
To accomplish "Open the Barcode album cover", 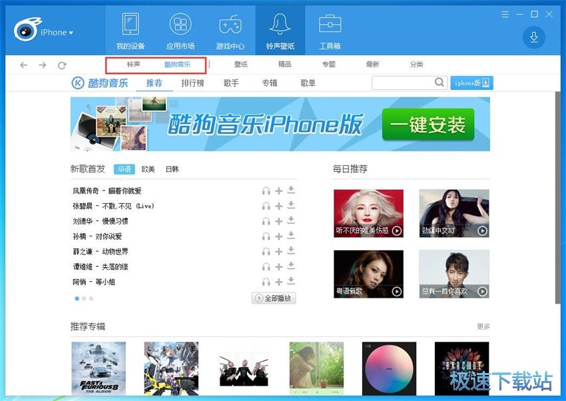I will pos(461,368).
